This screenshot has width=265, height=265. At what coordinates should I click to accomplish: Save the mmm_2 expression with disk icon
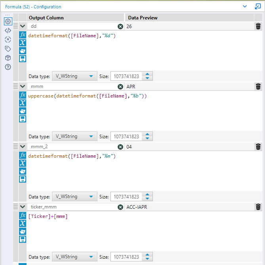point(23,179)
